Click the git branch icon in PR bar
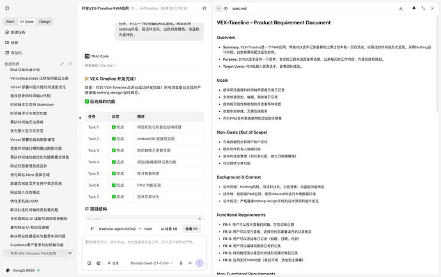The image size is (441, 277). 92,229
